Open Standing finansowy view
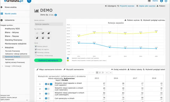Screen dimensions: 170x102 point(14,40)
